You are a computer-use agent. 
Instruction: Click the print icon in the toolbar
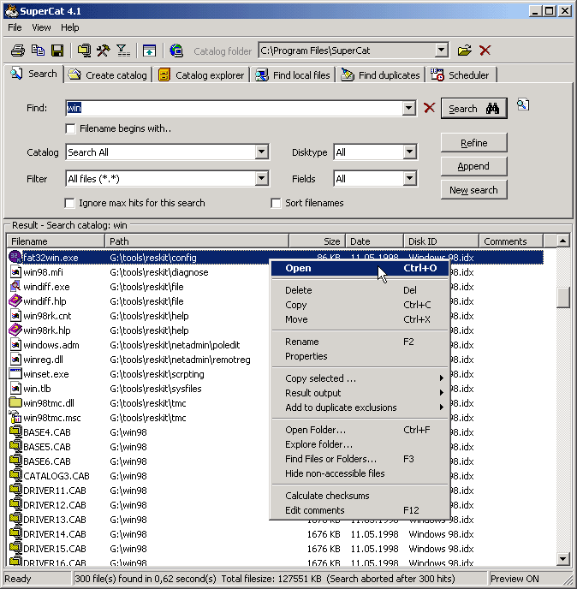pos(18,51)
